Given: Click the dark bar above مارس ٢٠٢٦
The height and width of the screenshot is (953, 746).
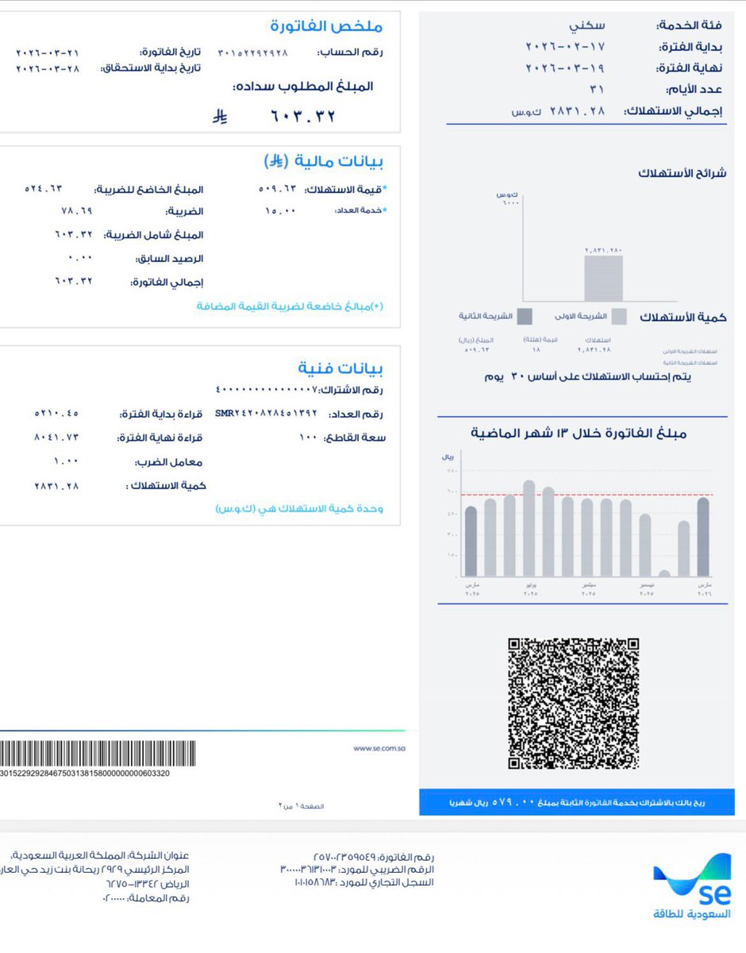Looking at the screenshot, I should point(703,538).
